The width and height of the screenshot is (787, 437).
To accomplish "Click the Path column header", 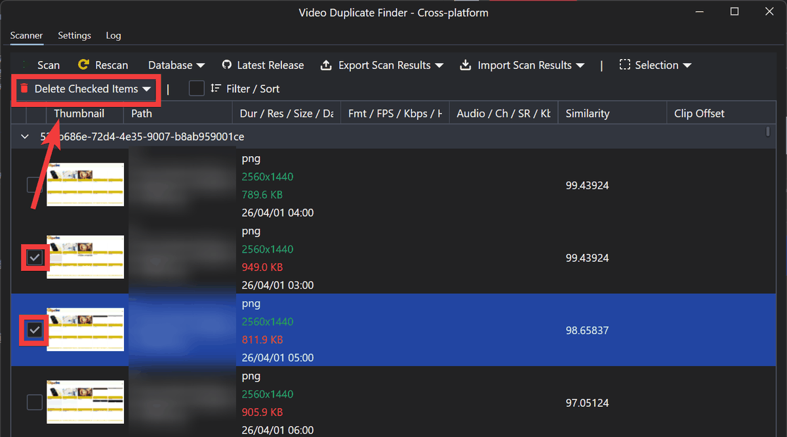I will tap(142, 114).
